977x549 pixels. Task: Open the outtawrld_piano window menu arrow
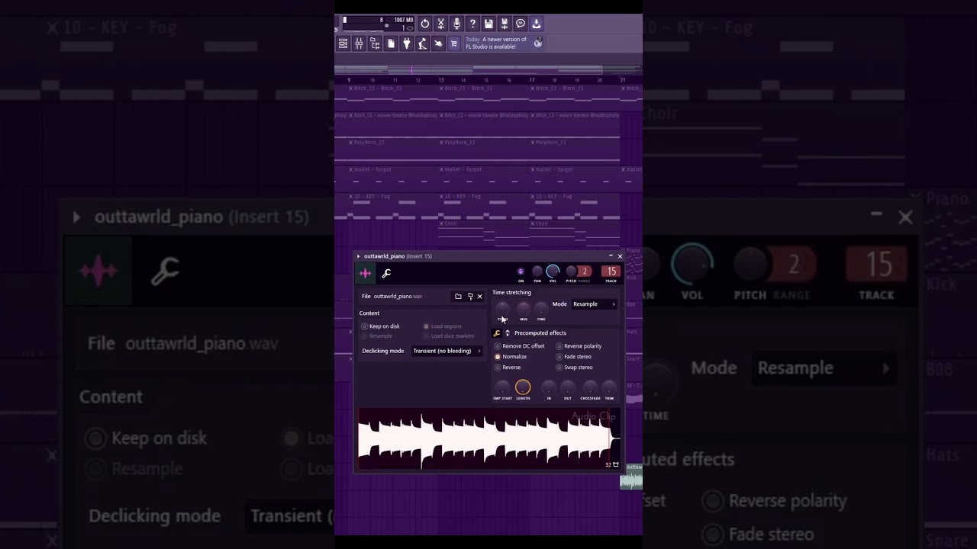tap(358, 256)
